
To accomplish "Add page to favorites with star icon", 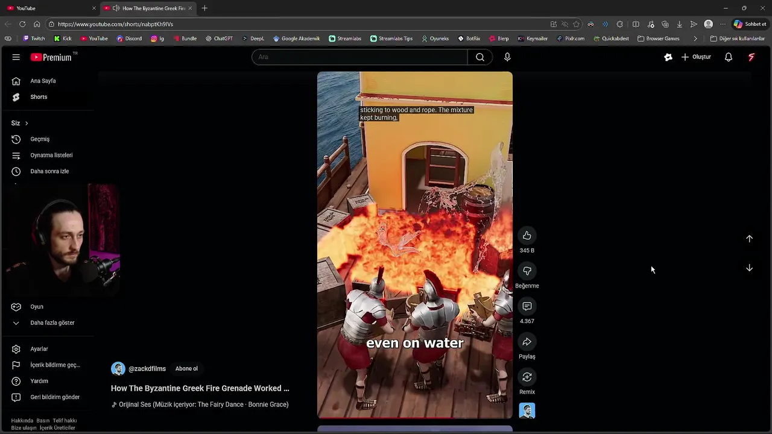I will pos(576,24).
